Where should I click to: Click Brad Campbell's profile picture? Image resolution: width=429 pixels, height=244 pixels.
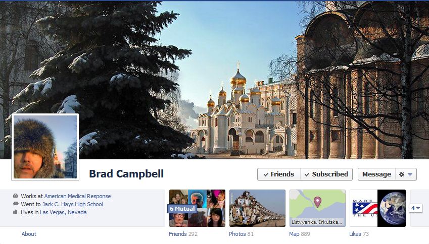pyautogui.click(x=45, y=147)
